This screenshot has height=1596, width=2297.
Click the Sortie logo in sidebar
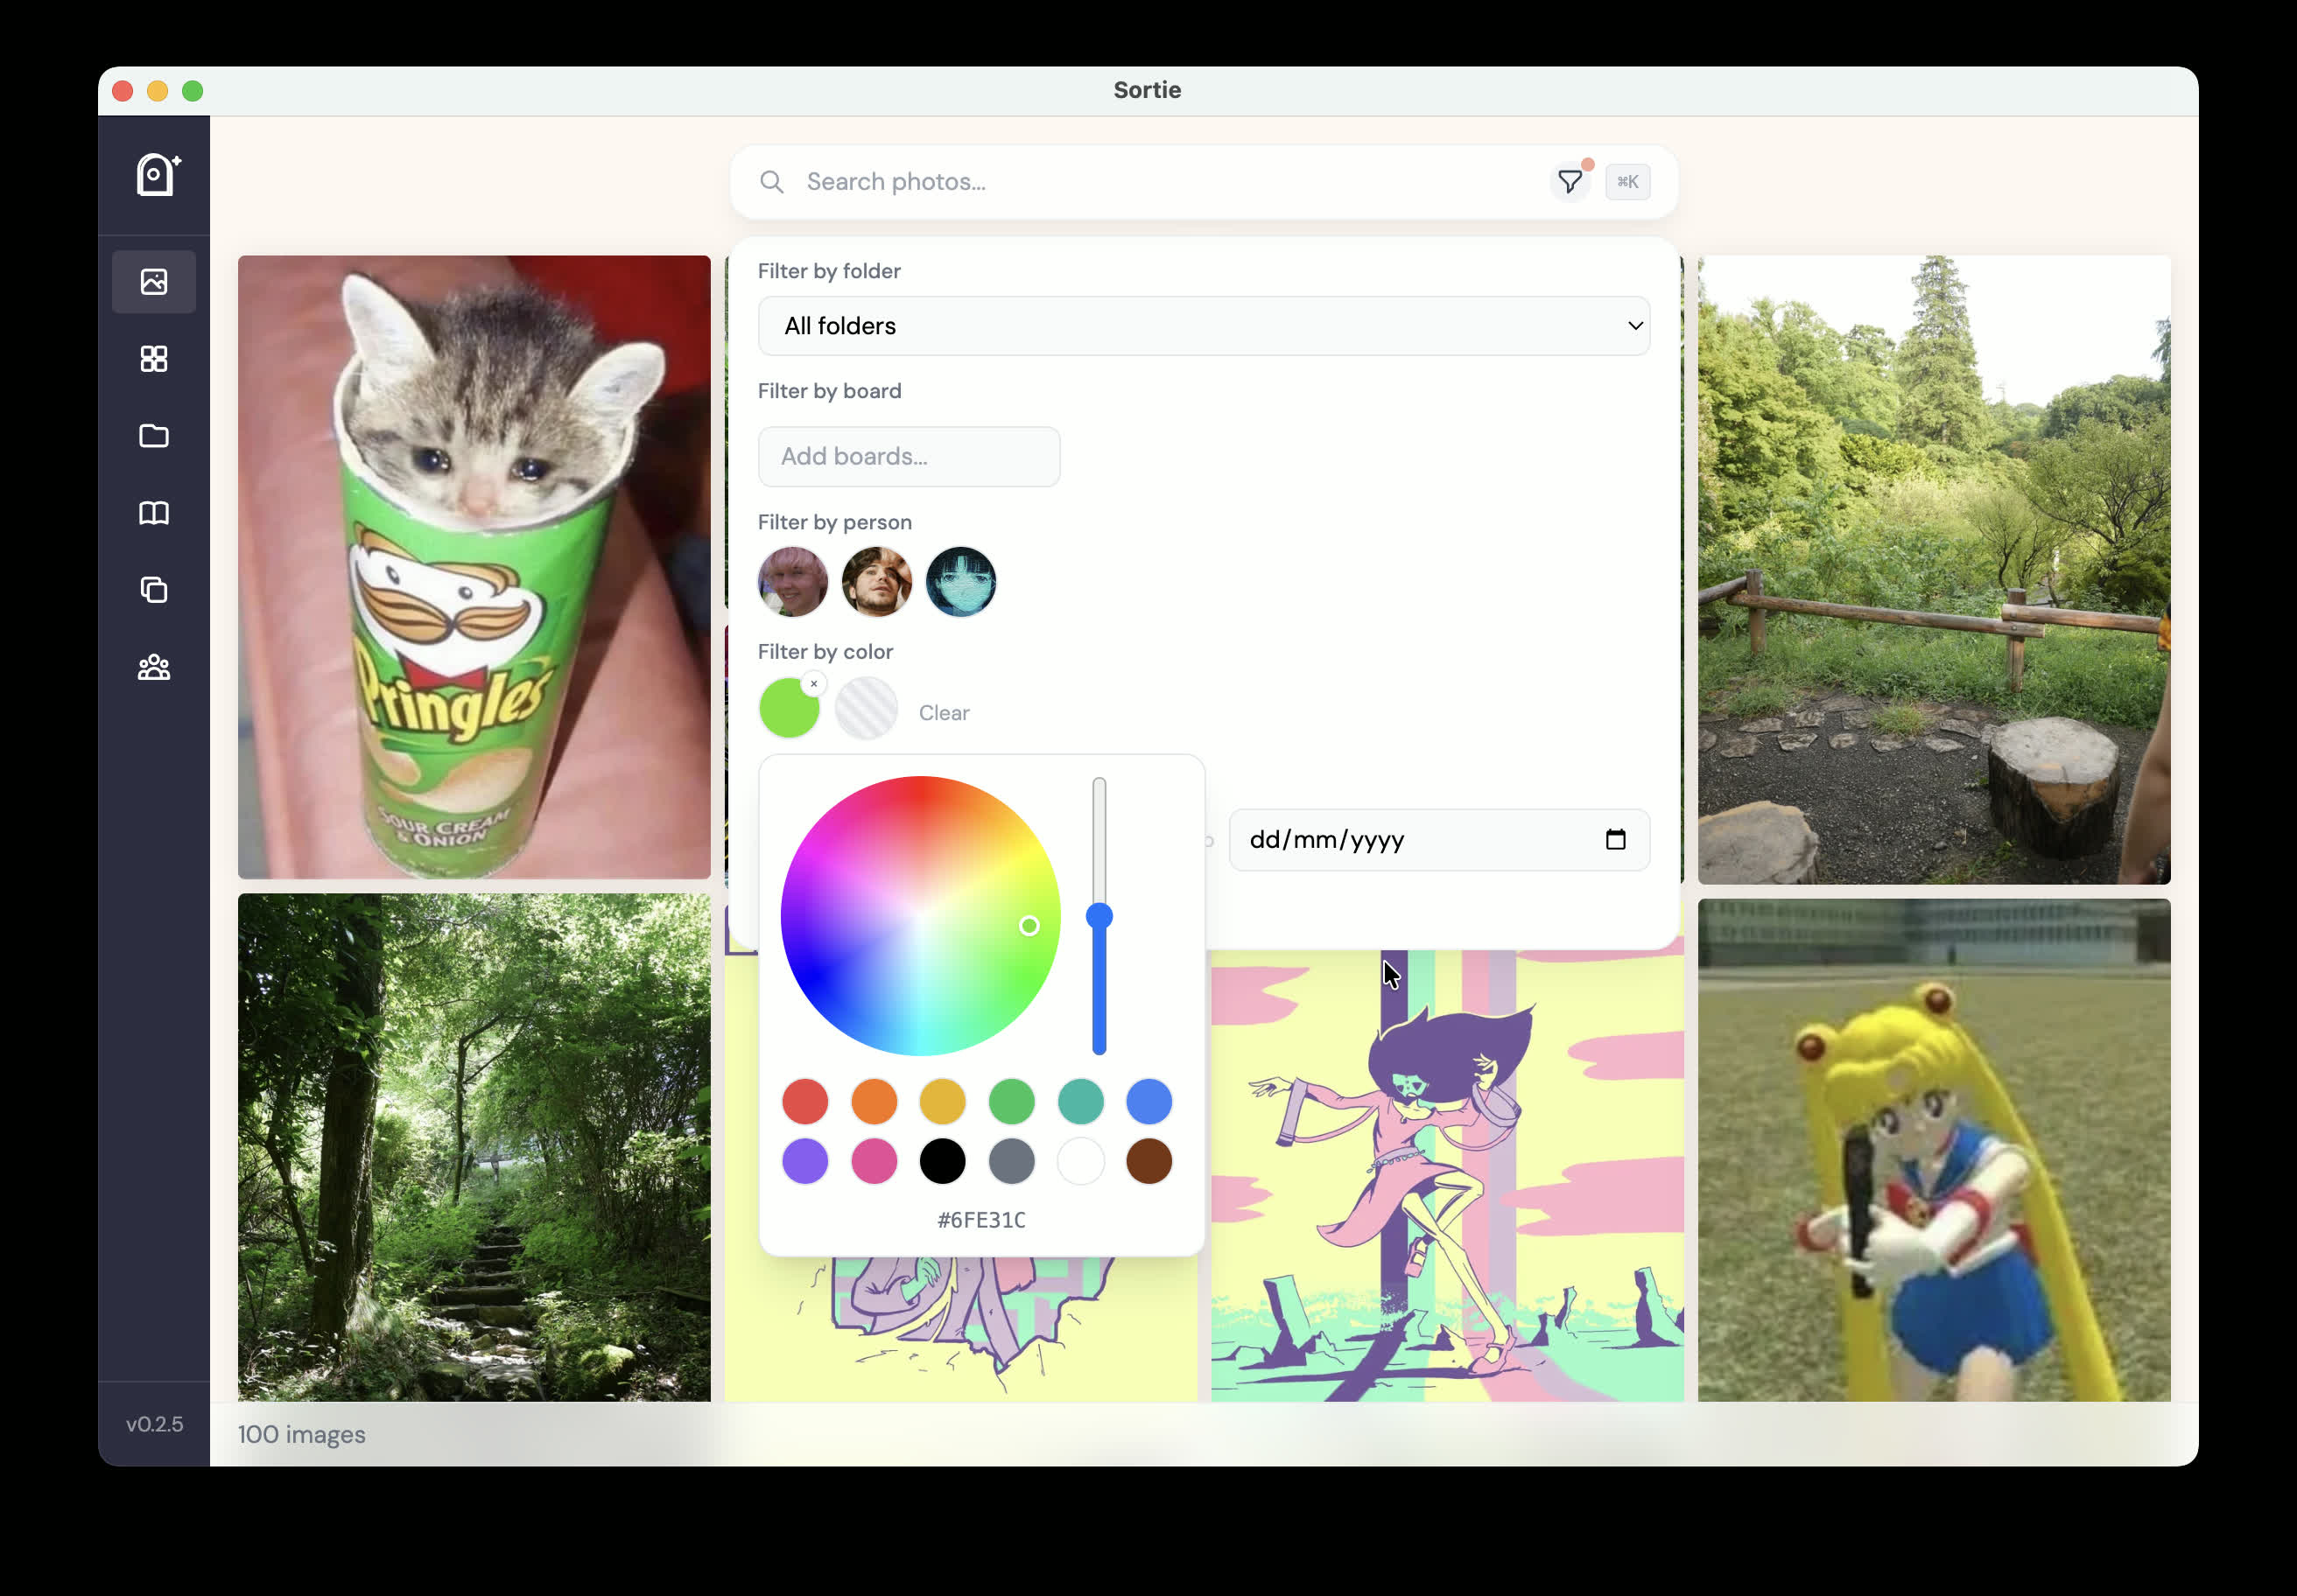point(157,175)
